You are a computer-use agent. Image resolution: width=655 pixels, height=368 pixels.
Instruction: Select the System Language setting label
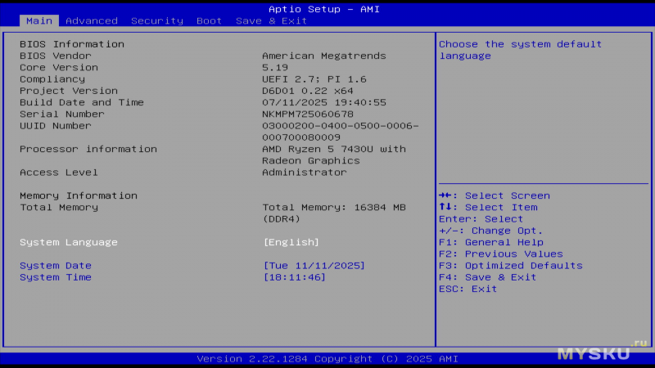[x=69, y=242]
